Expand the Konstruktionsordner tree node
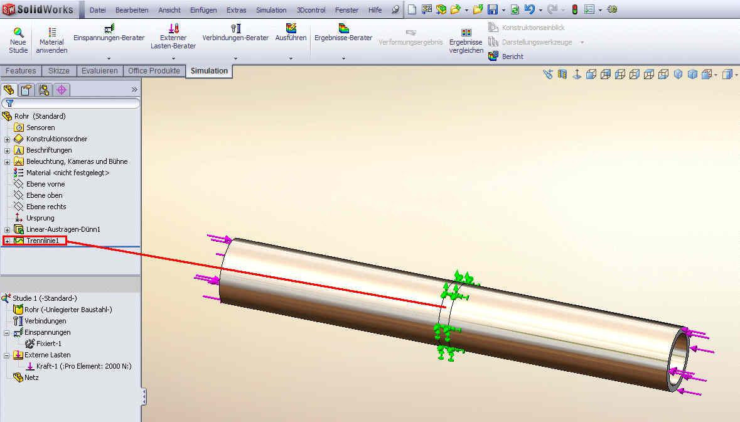The image size is (740, 422). (x=7, y=139)
